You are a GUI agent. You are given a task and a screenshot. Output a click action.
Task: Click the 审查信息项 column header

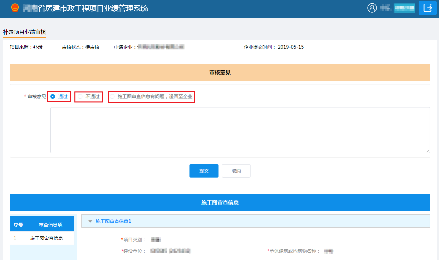pyautogui.click(x=50, y=225)
